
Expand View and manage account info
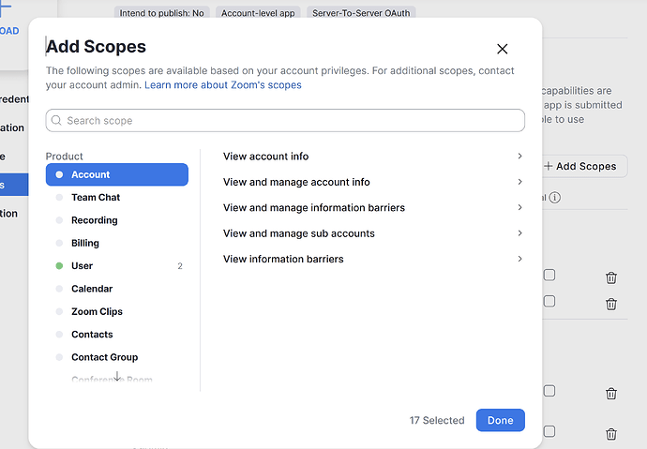(373, 182)
